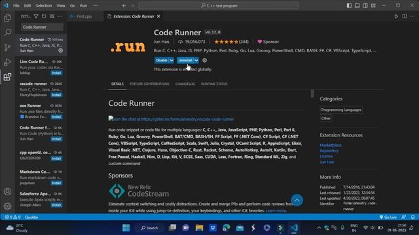This screenshot has height=235, width=419.
Task: Refresh the extensions list
Action: (44, 16)
